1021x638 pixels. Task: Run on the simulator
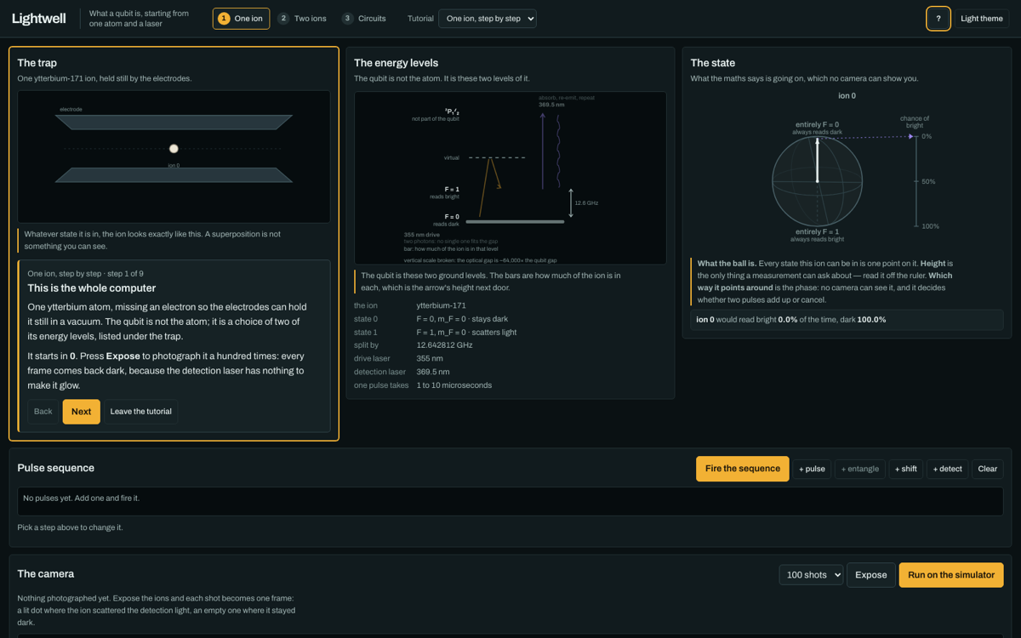click(x=951, y=575)
